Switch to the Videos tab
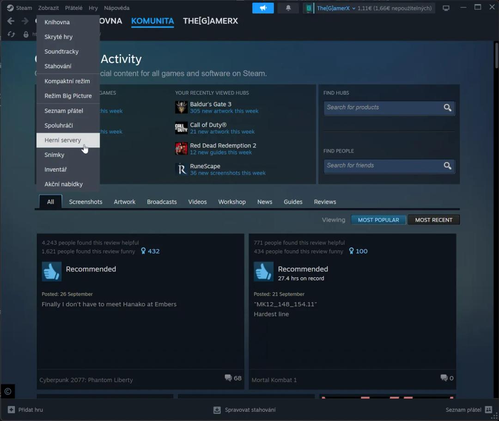This screenshot has width=499, height=421. coord(197,202)
